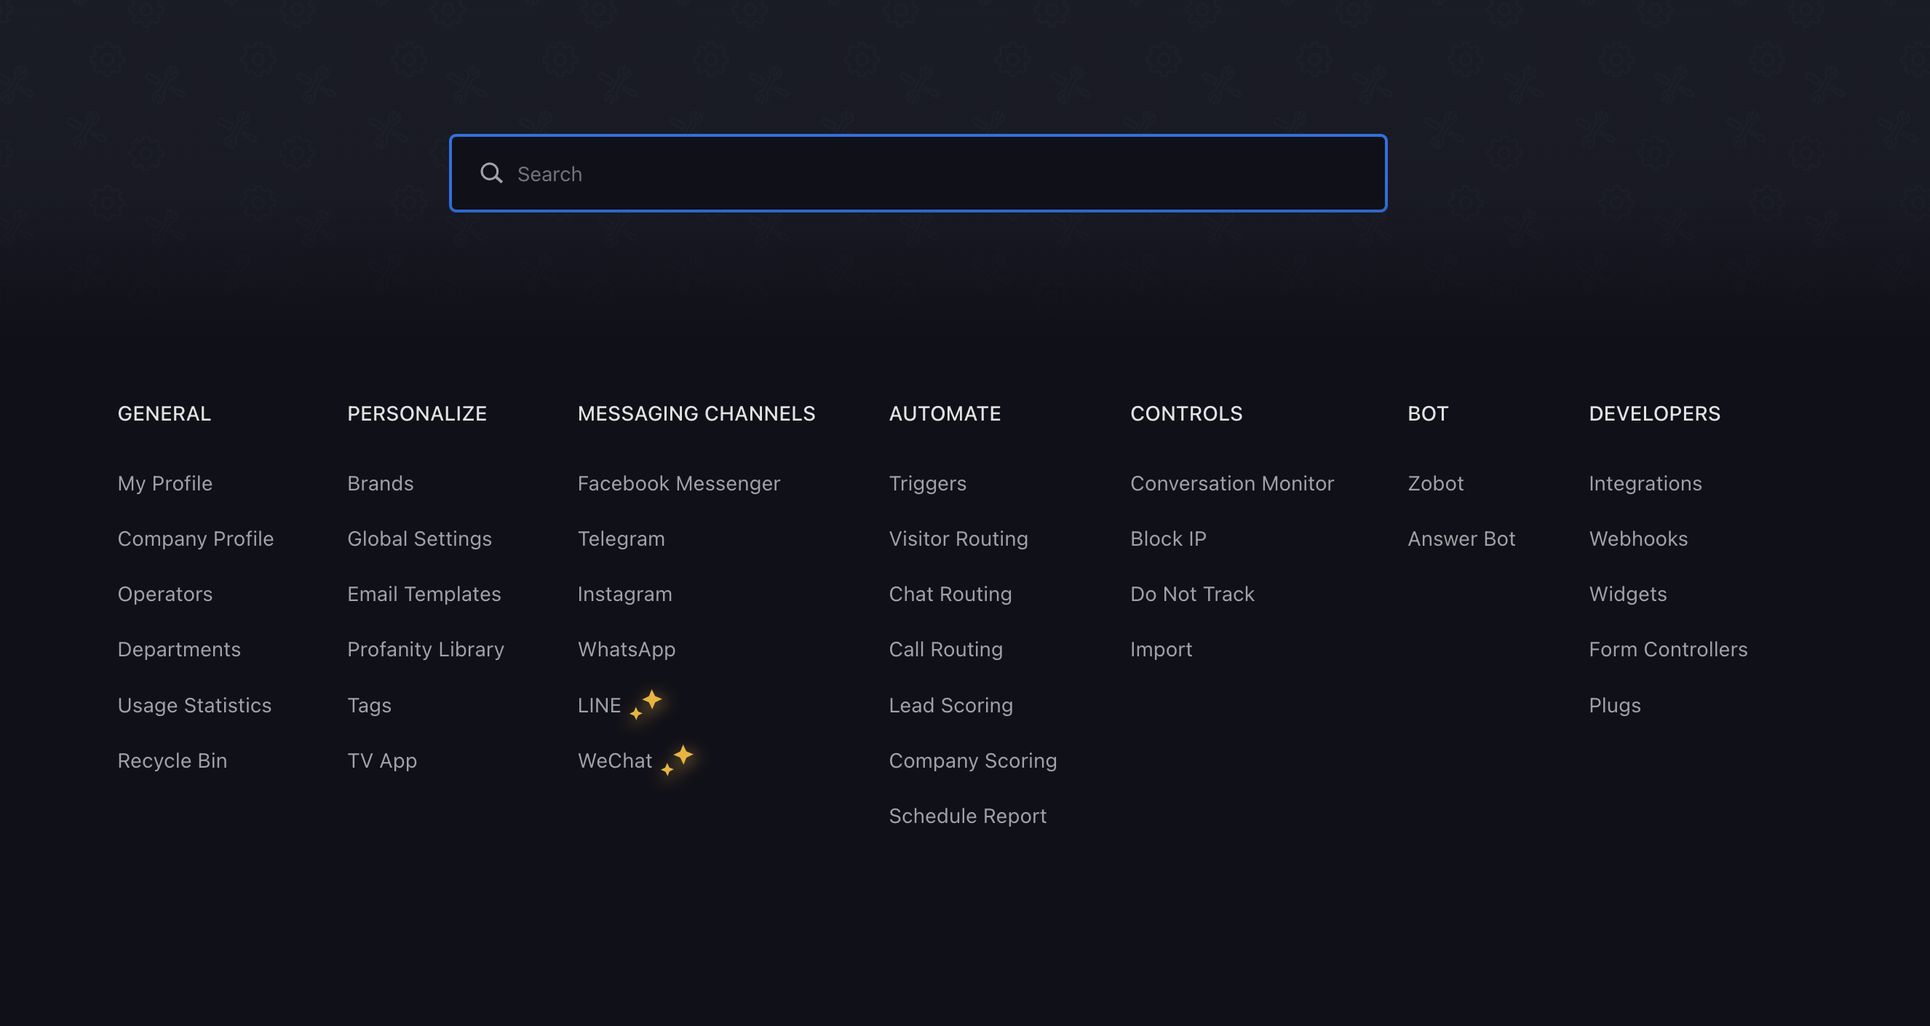Click the search magnifier icon
The height and width of the screenshot is (1026, 1930).
[x=491, y=174]
